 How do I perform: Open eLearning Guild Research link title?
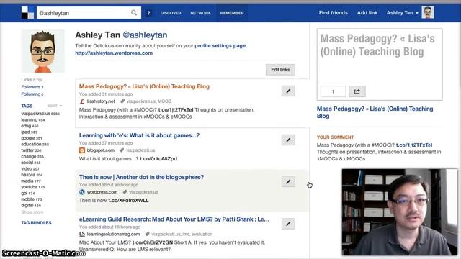174,219
